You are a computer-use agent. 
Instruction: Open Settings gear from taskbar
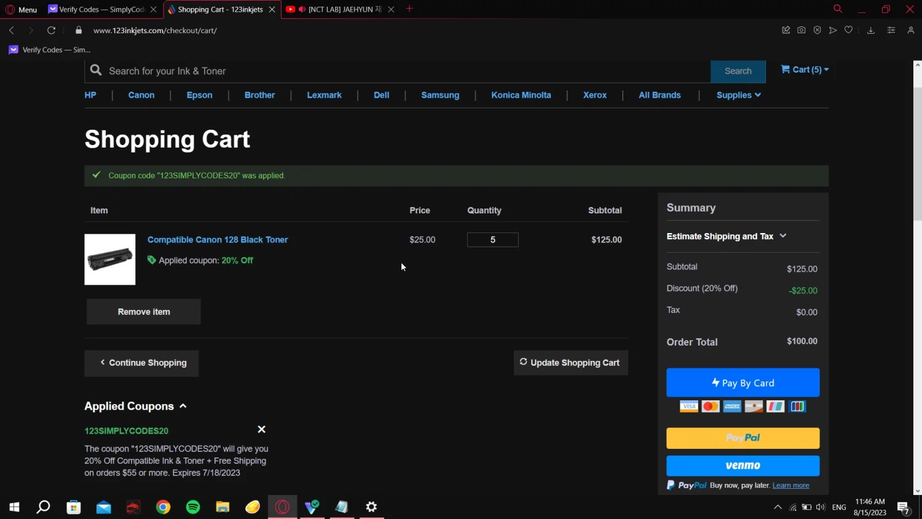(371, 507)
